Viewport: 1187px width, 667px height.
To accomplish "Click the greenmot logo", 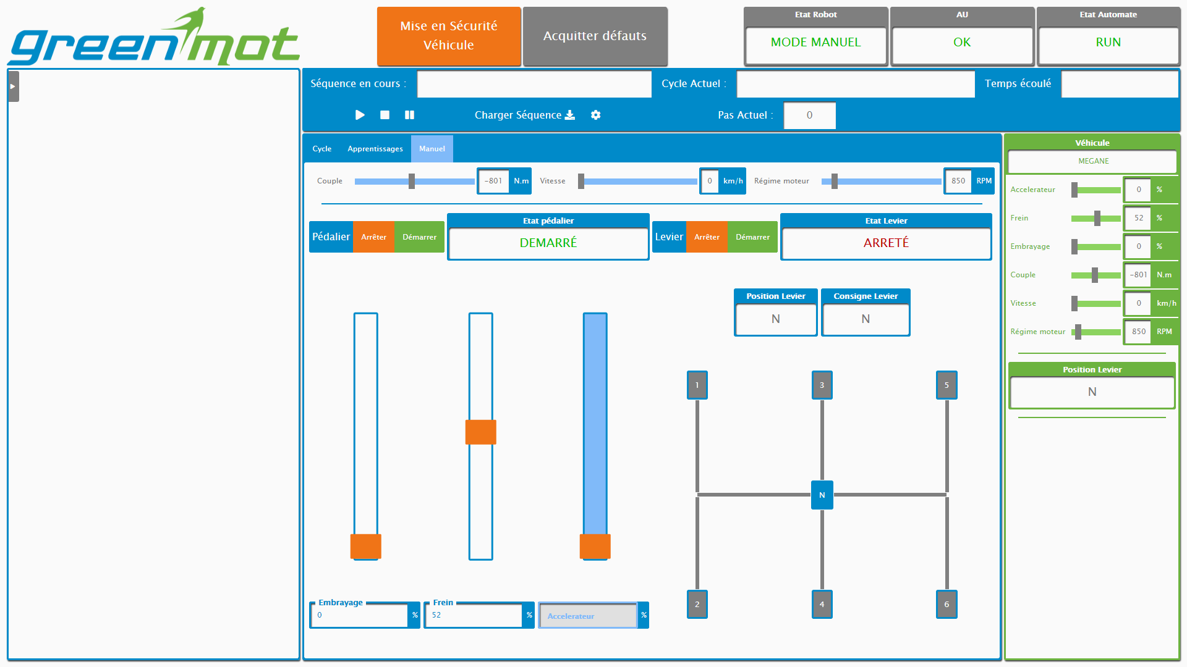I will (x=153, y=37).
